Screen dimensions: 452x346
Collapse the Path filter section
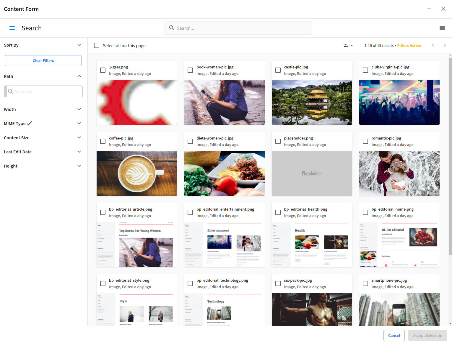(x=79, y=76)
